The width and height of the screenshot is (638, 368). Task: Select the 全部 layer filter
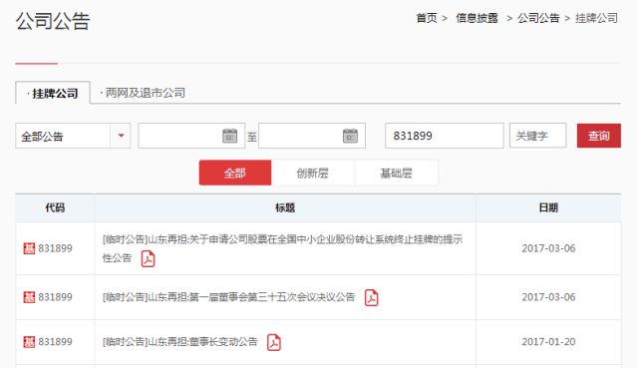pyautogui.click(x=235, y=173)
